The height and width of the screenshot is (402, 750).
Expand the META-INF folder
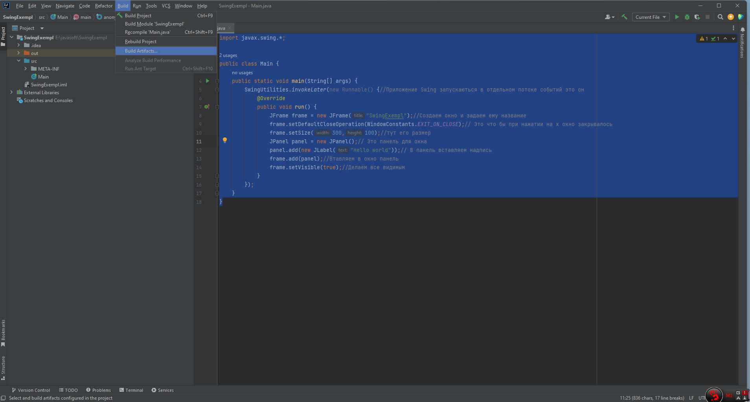26,69
